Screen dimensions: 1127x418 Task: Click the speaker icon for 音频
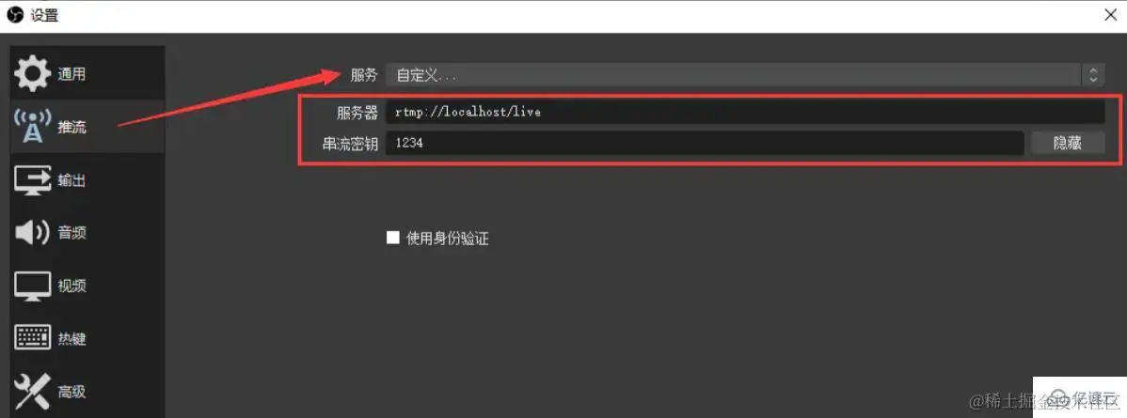click(33, 233)
